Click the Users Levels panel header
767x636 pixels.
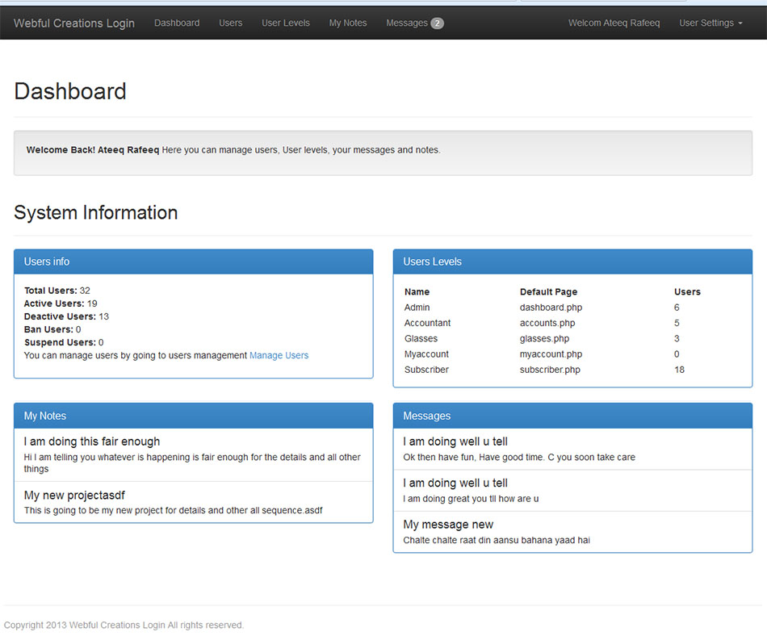tap(572, 262)
